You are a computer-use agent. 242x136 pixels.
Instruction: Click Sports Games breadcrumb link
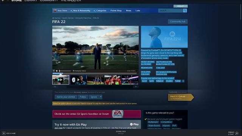point(68,18)
